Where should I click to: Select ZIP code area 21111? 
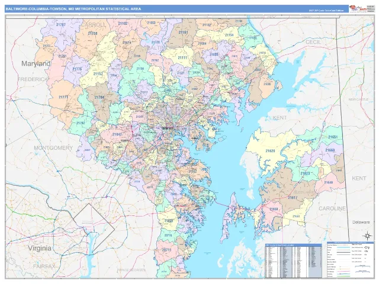[182, 58]
